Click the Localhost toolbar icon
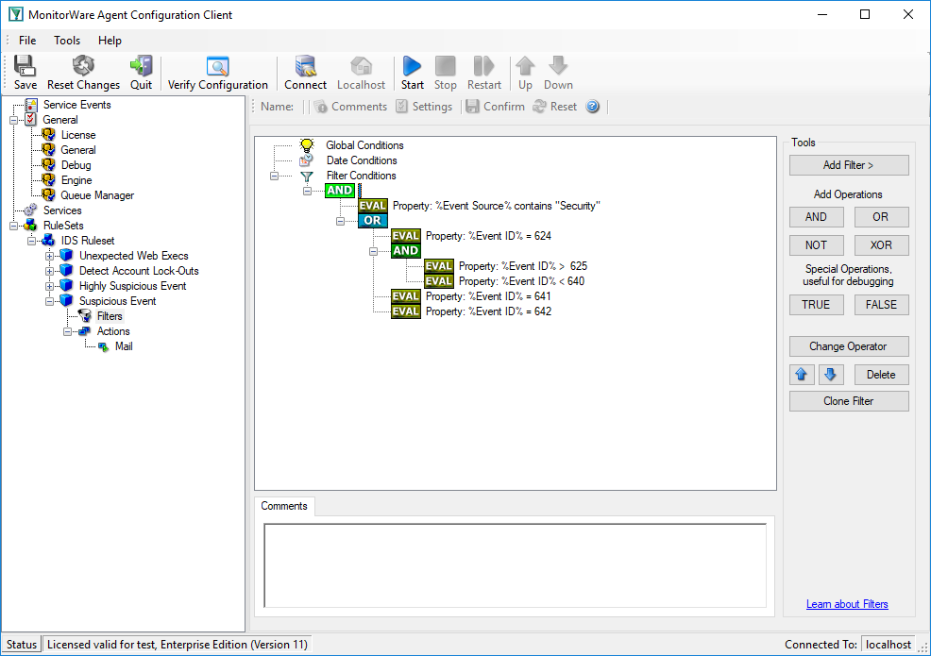The height and width of the screenshot is (656, 931). [x=361, y=73]
